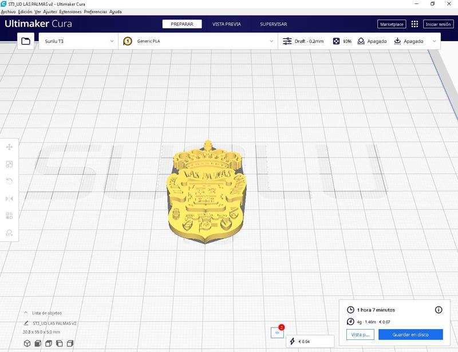Image resolution: width=458 pixels, height=352 pixels.
Task: Select the Support Blocker tool
Action: click(x=9, y=233)
